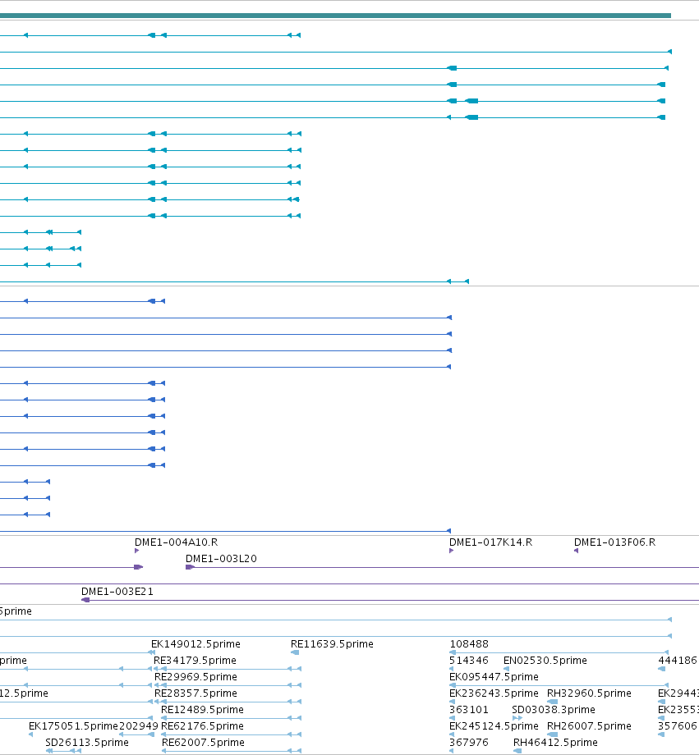Select the 367976 feature label

[x=469, y=742]
